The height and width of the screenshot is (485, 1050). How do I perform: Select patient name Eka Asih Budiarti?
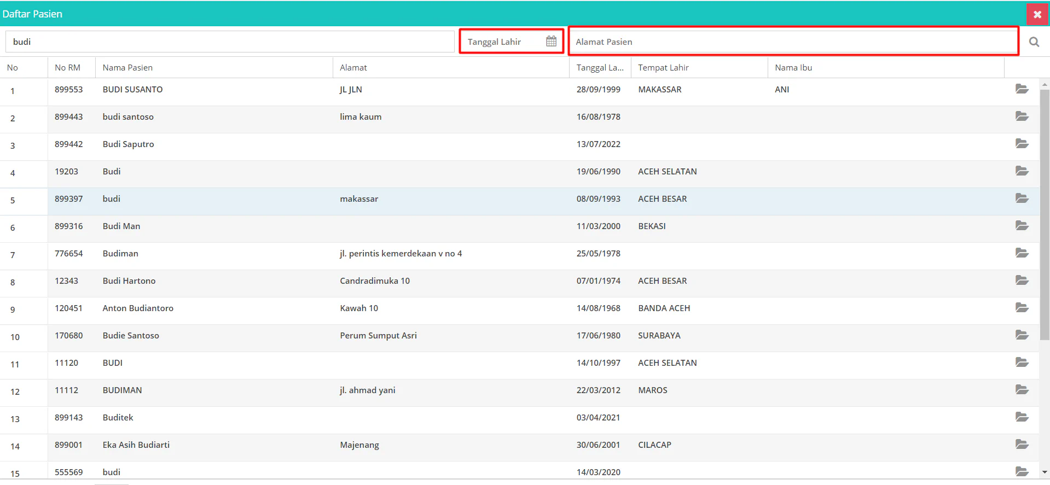coord(136,445)
